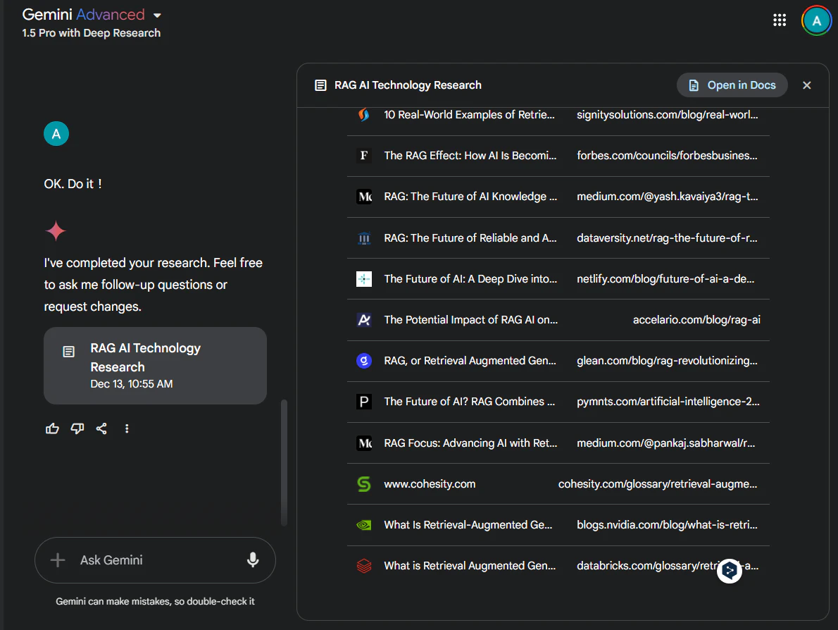The width and height of the screenshot is (838, 630).
Task: Click the Signity Solutions favicon in the sources list
Action: [364, 114]
